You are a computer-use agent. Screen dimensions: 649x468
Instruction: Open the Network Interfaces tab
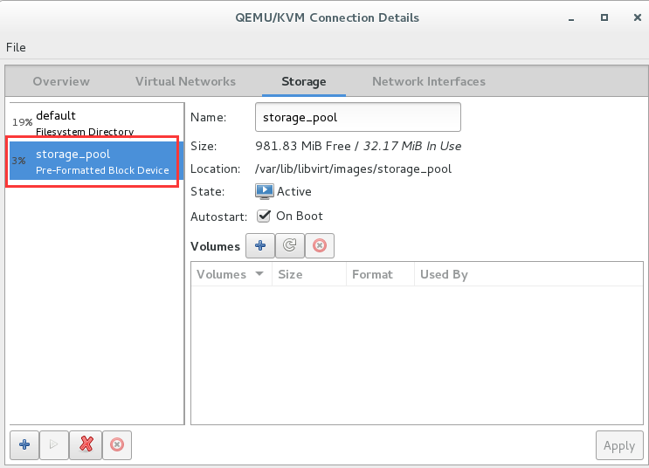[429, 81]
